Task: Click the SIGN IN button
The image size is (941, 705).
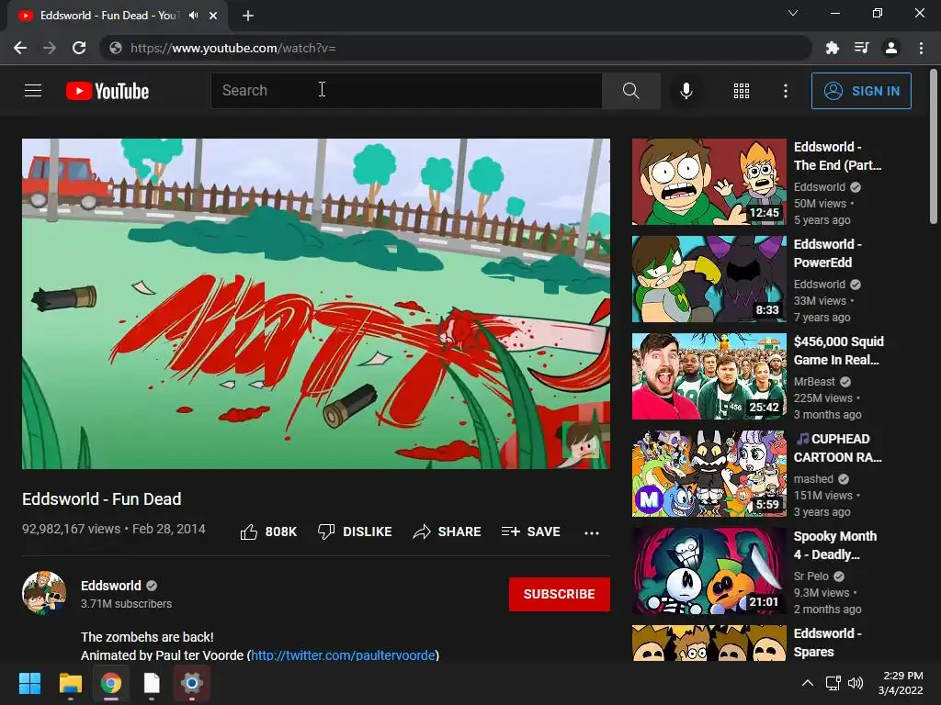Action: tap(861, 91)
